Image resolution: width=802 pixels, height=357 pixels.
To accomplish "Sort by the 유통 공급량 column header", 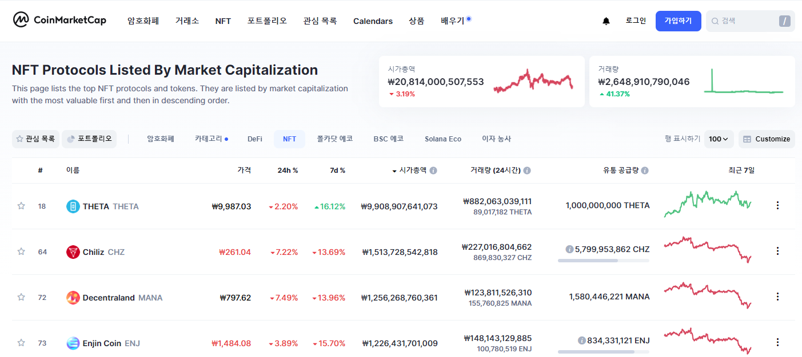I will tap(620, 170).
